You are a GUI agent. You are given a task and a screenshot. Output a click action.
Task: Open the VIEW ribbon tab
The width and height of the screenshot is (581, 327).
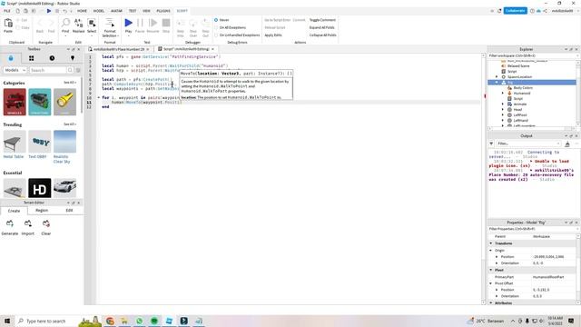[x=147, y=11]
